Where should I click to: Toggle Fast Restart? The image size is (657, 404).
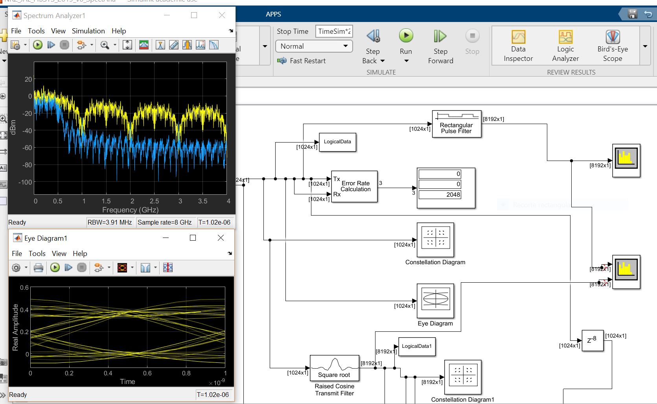(302, 61)
